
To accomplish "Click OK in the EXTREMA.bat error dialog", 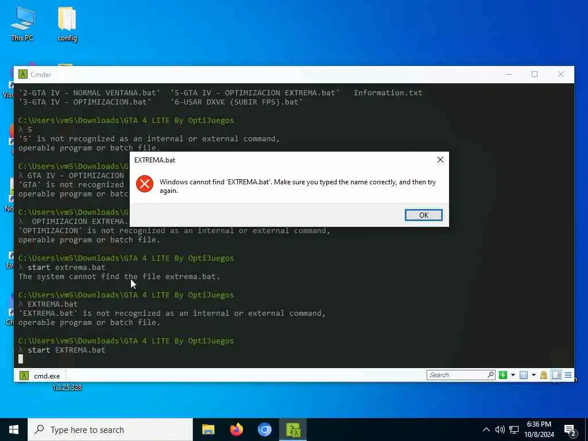I will (x=423, y=215).
